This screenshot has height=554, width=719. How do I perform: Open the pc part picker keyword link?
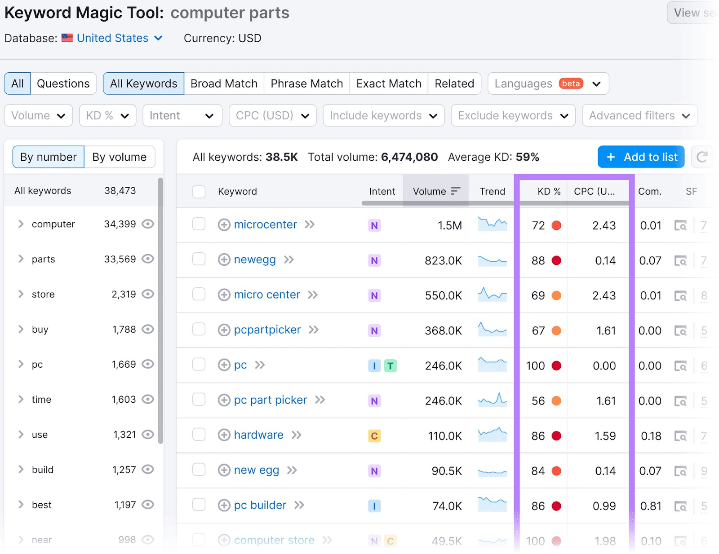[x=270, y=400]
